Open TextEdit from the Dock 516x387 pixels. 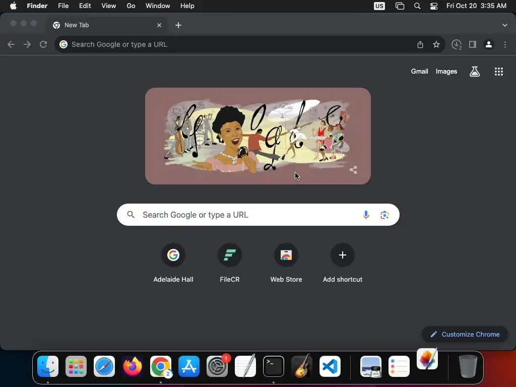(245, 366)
